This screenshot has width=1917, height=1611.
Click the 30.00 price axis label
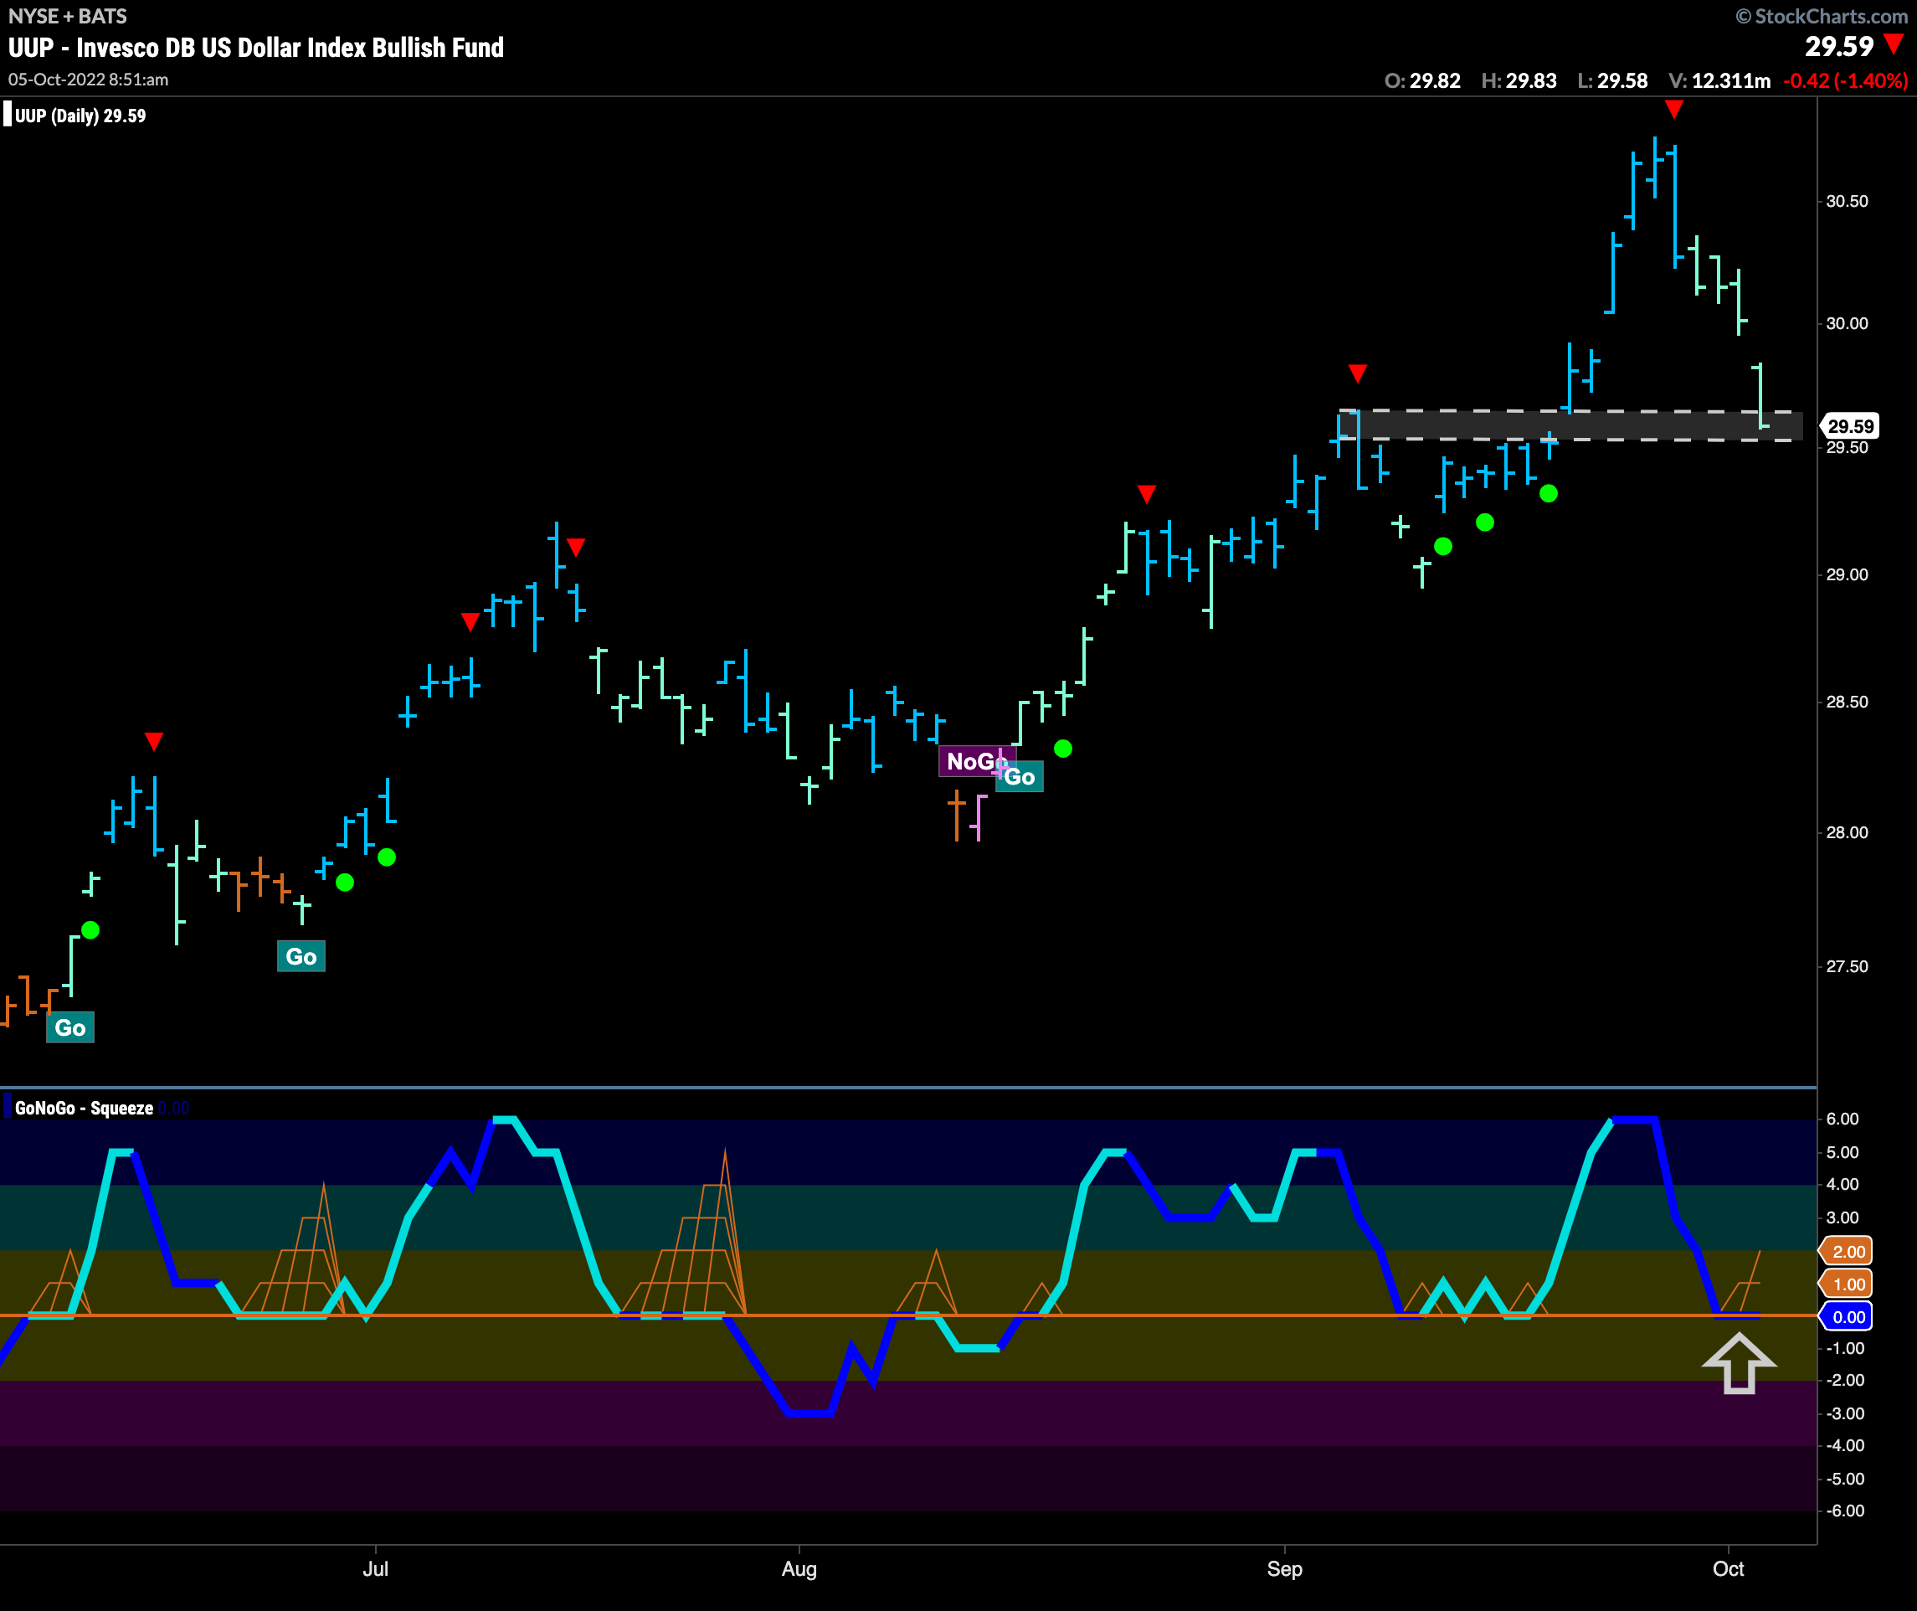(x=1847, y=323)
